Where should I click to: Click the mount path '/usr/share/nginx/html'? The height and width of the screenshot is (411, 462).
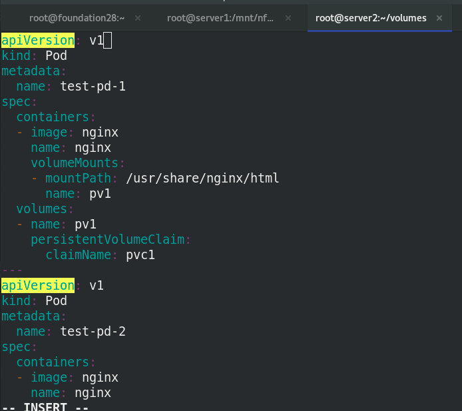(203, 179)
